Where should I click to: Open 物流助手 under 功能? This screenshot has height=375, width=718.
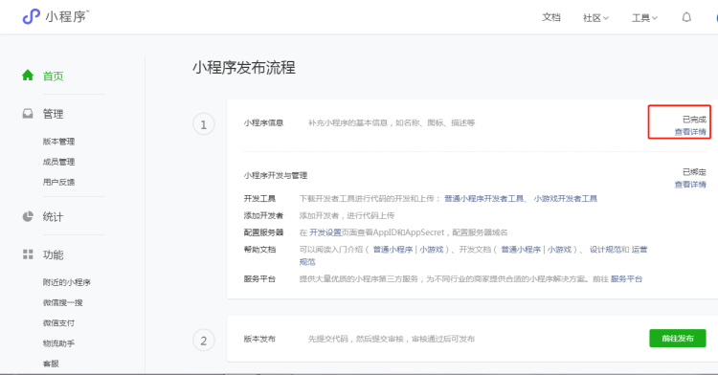pyautogui.click(x=58, y=343)
